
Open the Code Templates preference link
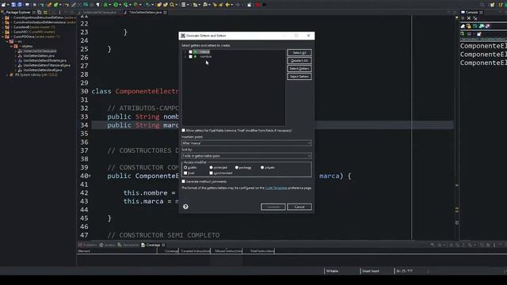pos(276,188)
